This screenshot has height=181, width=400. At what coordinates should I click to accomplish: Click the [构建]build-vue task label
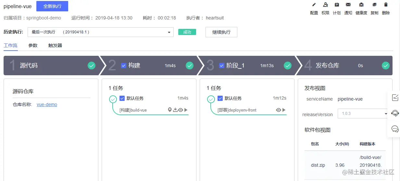pyautogui.click(x=133, y=110)
